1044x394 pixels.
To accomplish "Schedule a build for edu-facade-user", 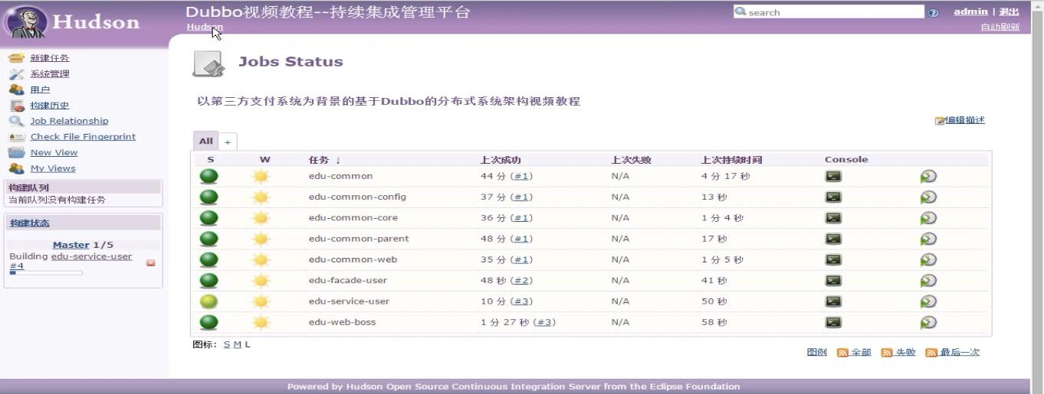I will (x=928, y=280).
